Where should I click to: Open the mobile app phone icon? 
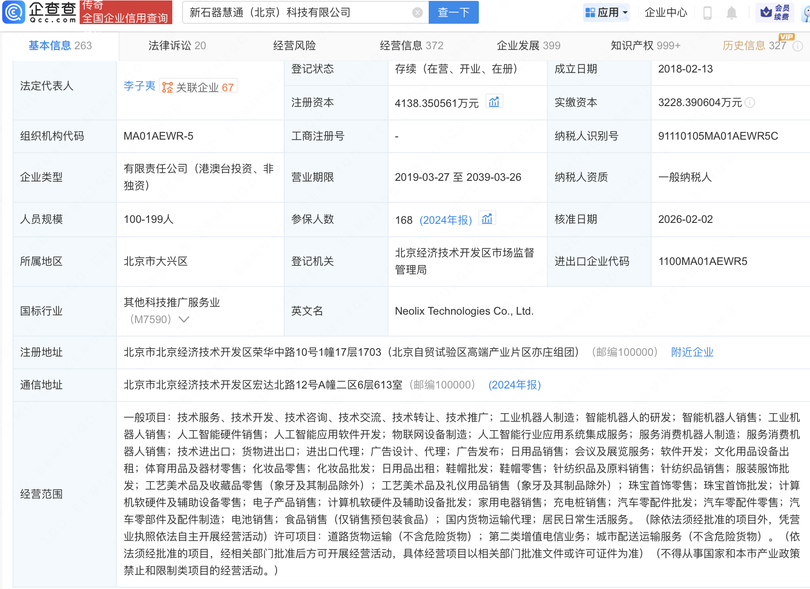(707, 13)
